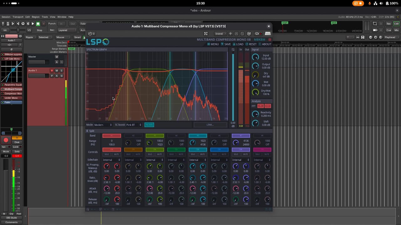401x225 pixels.
Task: Collapse the Split section expander
Action: (88, 131)
